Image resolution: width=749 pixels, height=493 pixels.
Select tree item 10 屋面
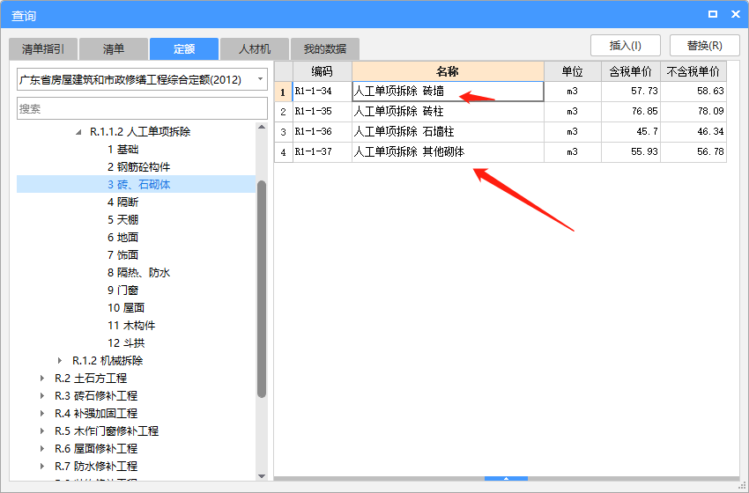coord(126,308)
